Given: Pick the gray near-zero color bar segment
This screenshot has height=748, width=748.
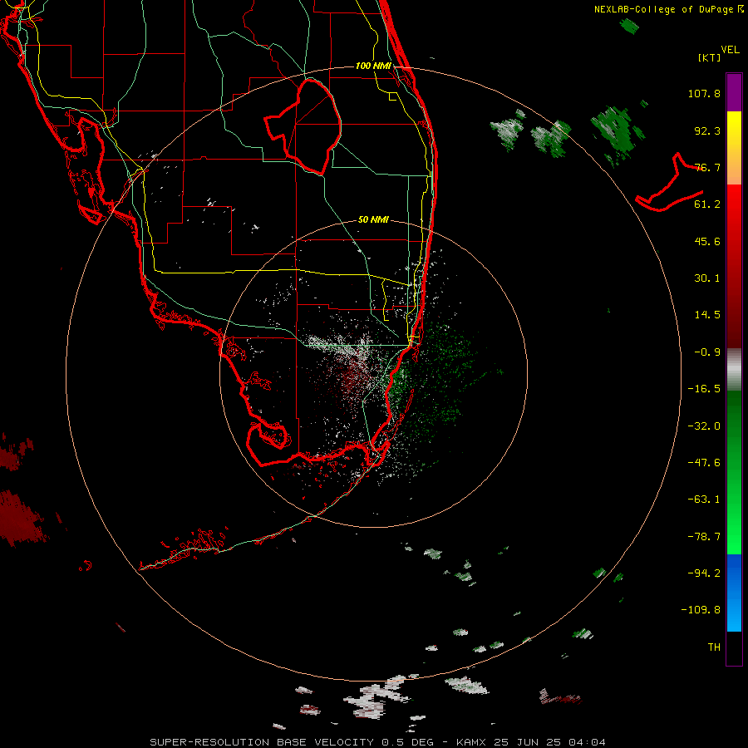Looking at the screenshot, I should point(734,370).
